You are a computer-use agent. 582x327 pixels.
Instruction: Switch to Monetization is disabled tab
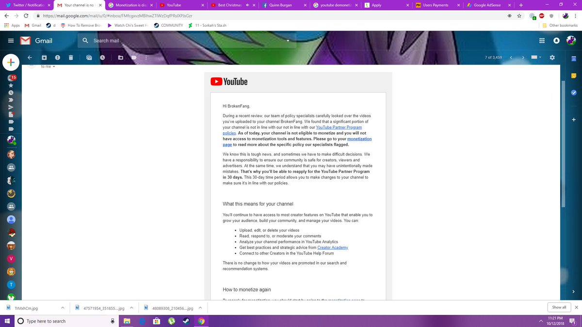click(x=130, y=5)
